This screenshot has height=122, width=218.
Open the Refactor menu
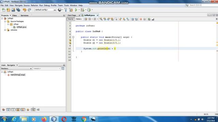34,5
